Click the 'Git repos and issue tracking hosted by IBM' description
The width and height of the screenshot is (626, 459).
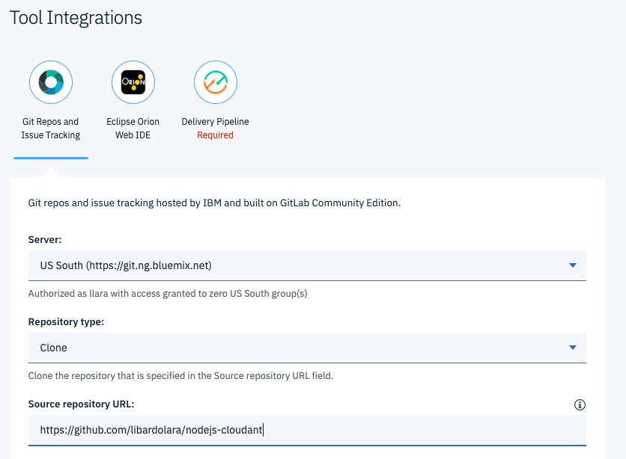214,203
